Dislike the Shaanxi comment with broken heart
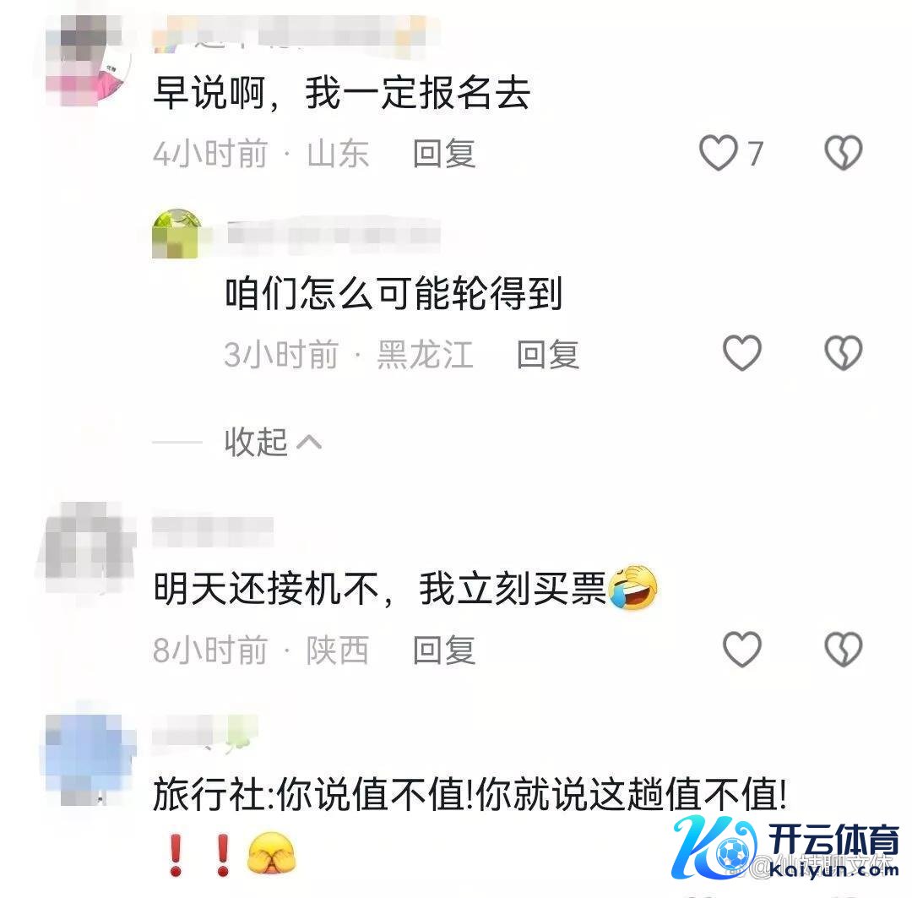The height and width of the screenshot is (898, 912). click(844, 649)
